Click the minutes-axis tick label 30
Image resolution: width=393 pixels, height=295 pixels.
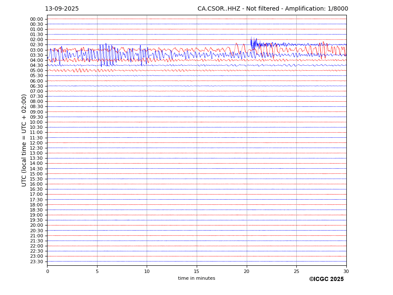pos(346,271)
